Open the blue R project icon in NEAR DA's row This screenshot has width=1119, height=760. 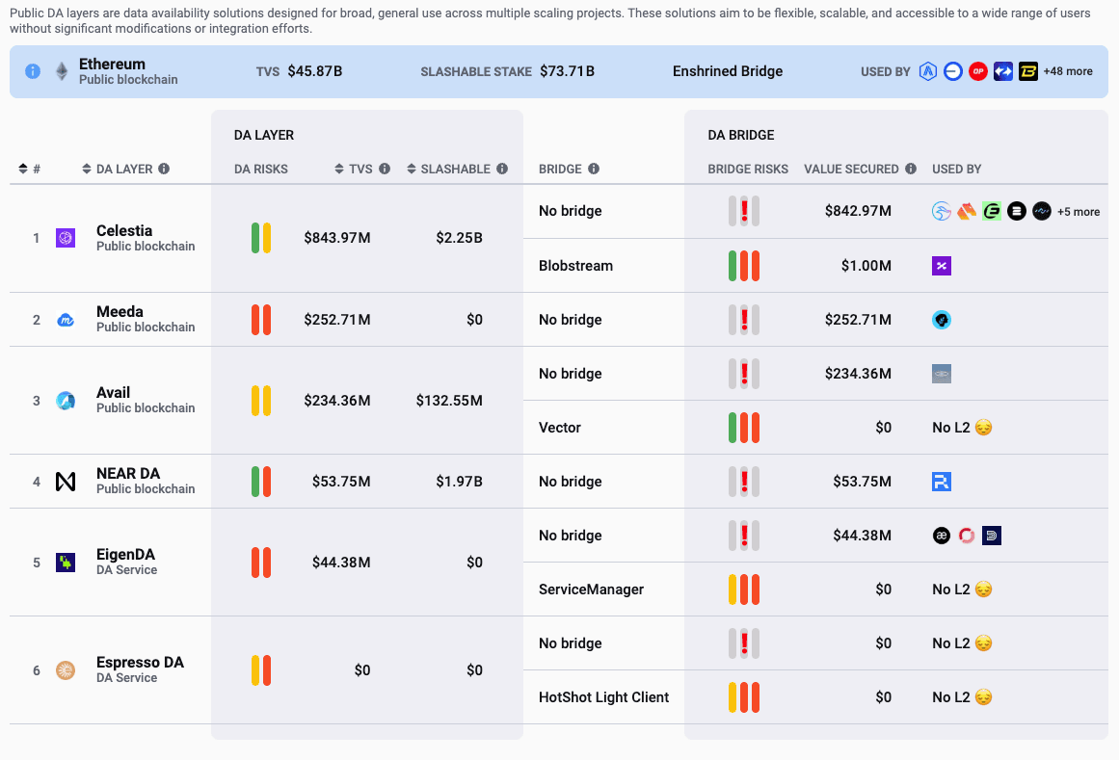(942, 482)
